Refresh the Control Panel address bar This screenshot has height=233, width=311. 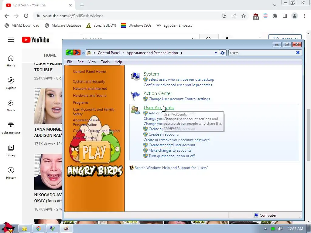[222, 53]
